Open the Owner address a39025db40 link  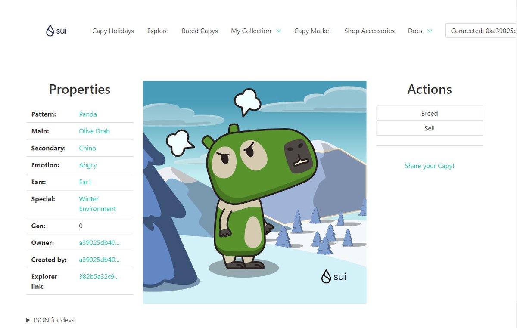[99, 242]
